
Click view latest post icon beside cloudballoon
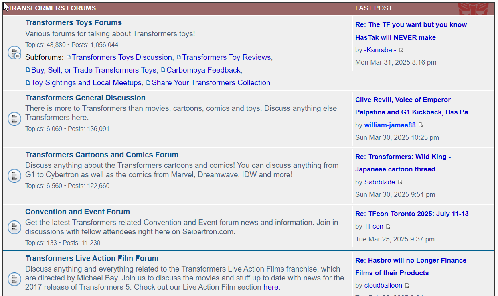(407, 286)
